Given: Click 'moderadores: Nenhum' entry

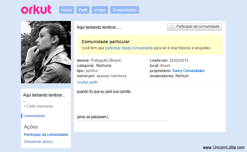Looking at the screenshot, I should 169,76.
